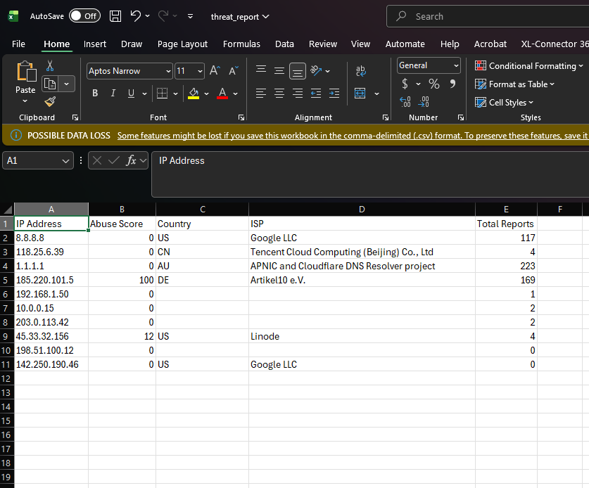
Task: Click Increase Decimal icon
Action: pos(405,102)
